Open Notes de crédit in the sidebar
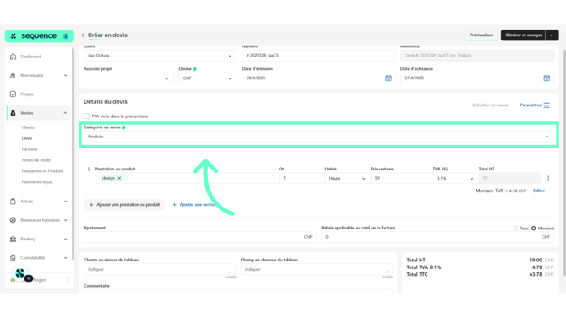Image resolution: width=566 pixels, height=318 pixels. 36,160
